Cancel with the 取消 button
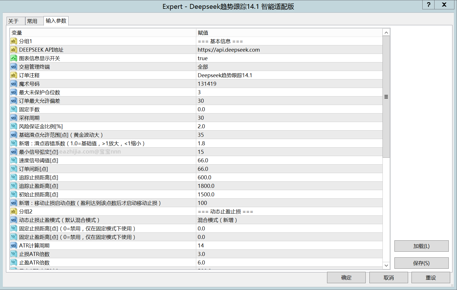The width and height of the screenshot is (457, 290). click(388, 278)
